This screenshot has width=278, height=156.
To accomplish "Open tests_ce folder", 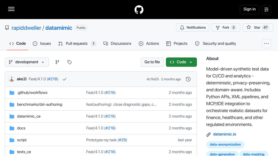I will [x=24, y=152].
